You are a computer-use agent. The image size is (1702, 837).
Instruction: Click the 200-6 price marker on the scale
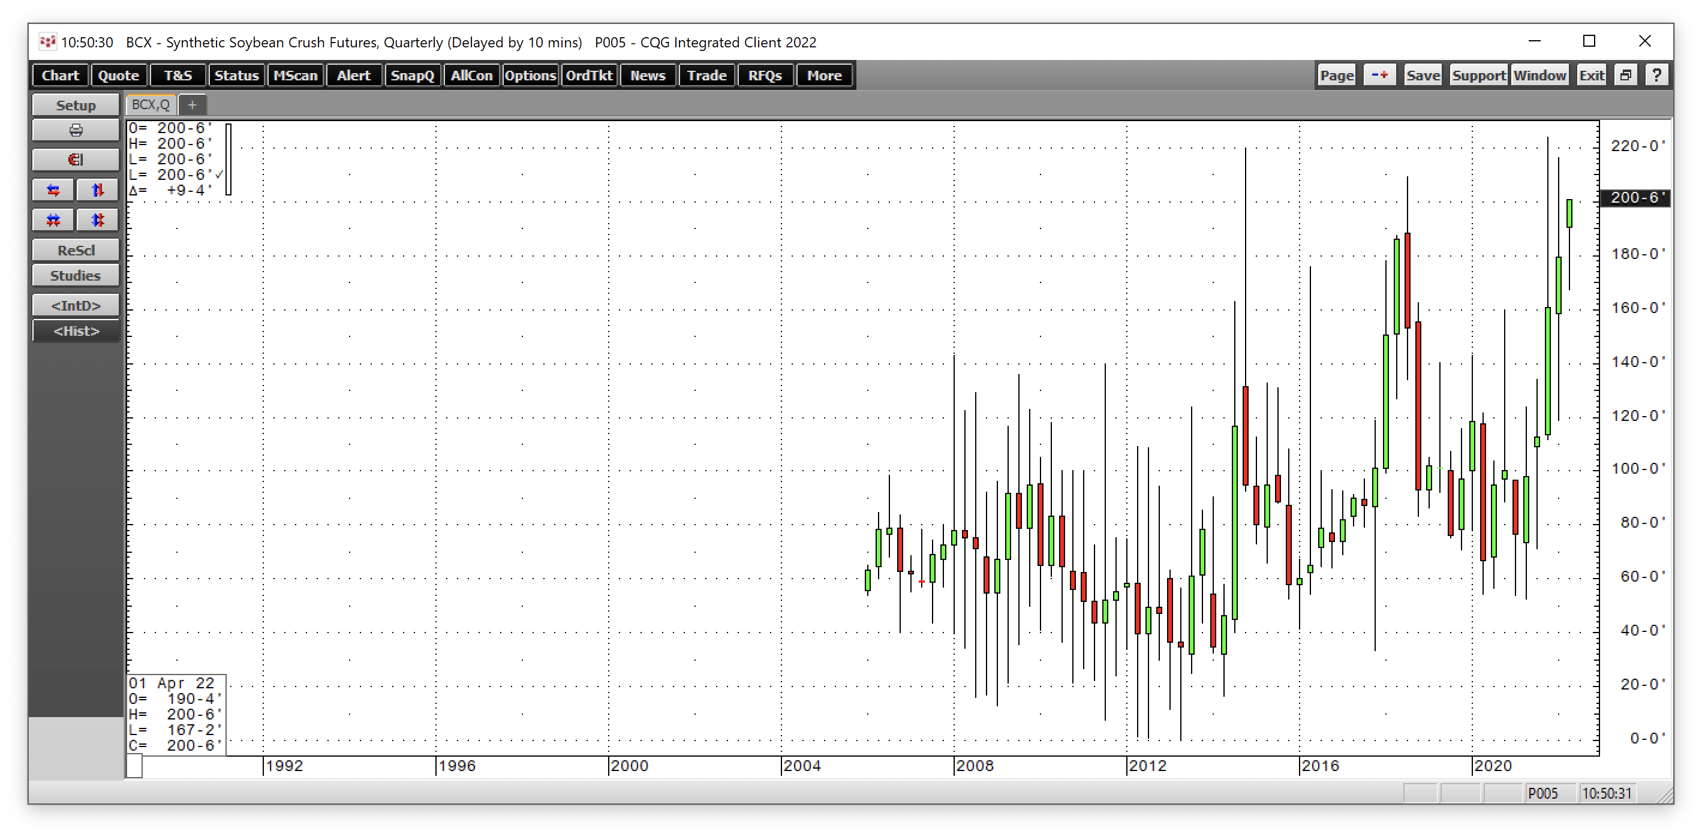point(1635,197)
